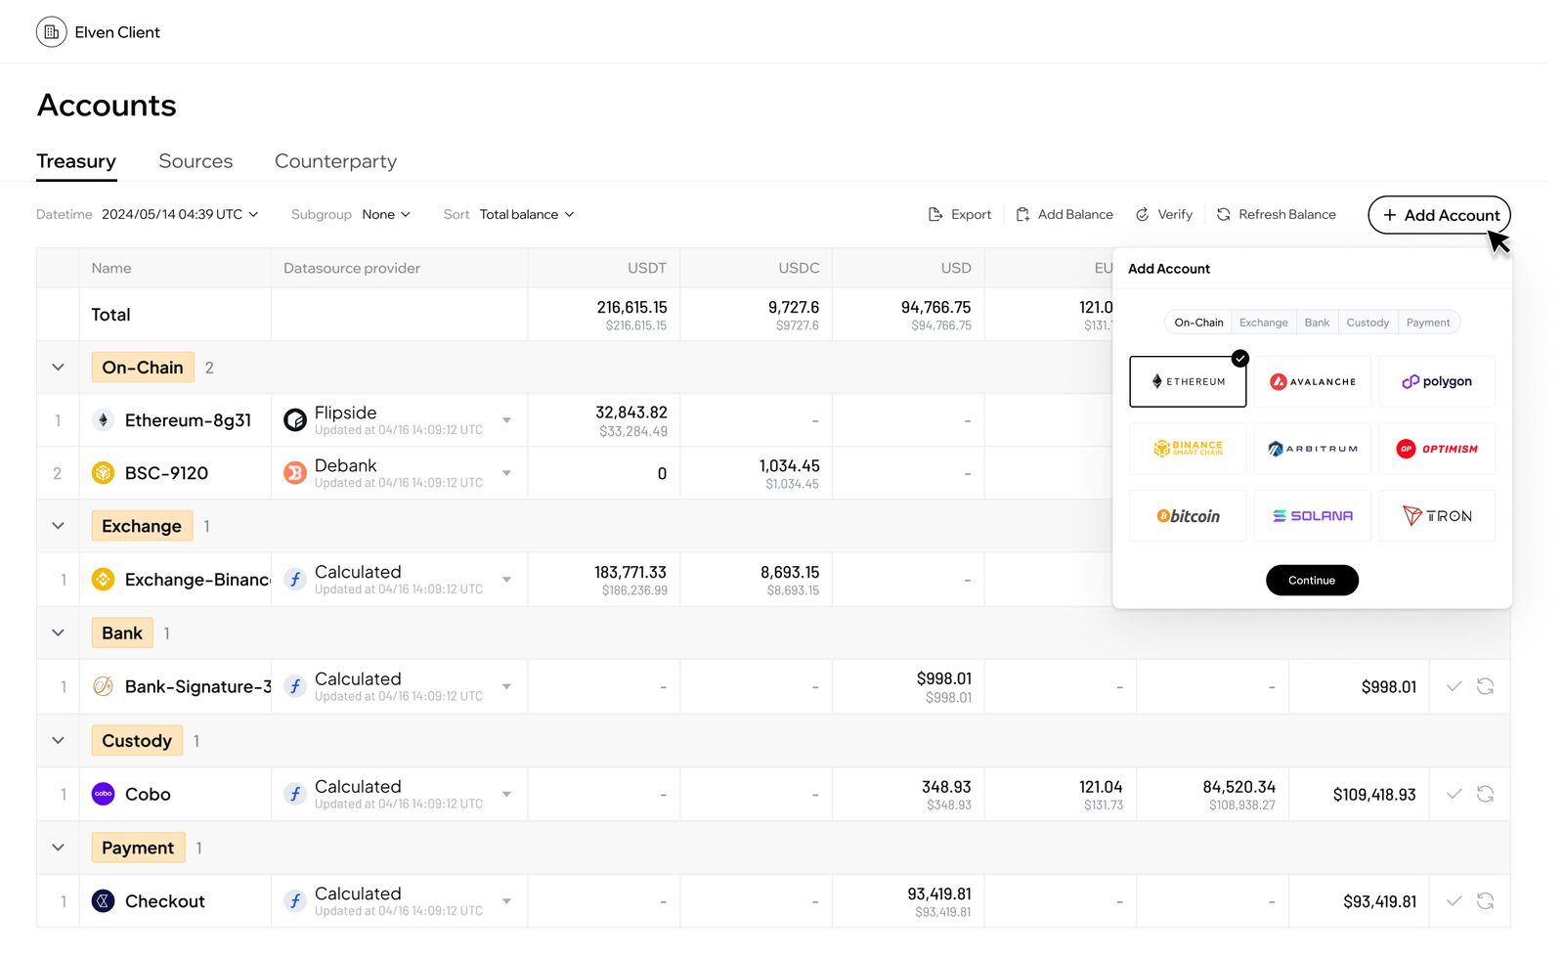This screenshot has height=958, width=1564.
Task: Click the Add Balance icon
Action: pos(1022,215)
